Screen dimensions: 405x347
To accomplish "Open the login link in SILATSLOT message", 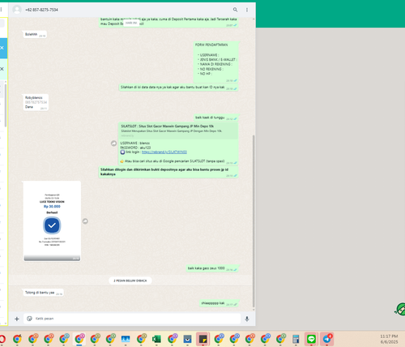I will [164, 152].
